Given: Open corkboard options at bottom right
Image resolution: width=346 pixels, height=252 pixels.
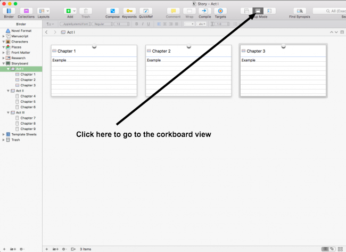Looking at the screenshot, I should point(340,249).
